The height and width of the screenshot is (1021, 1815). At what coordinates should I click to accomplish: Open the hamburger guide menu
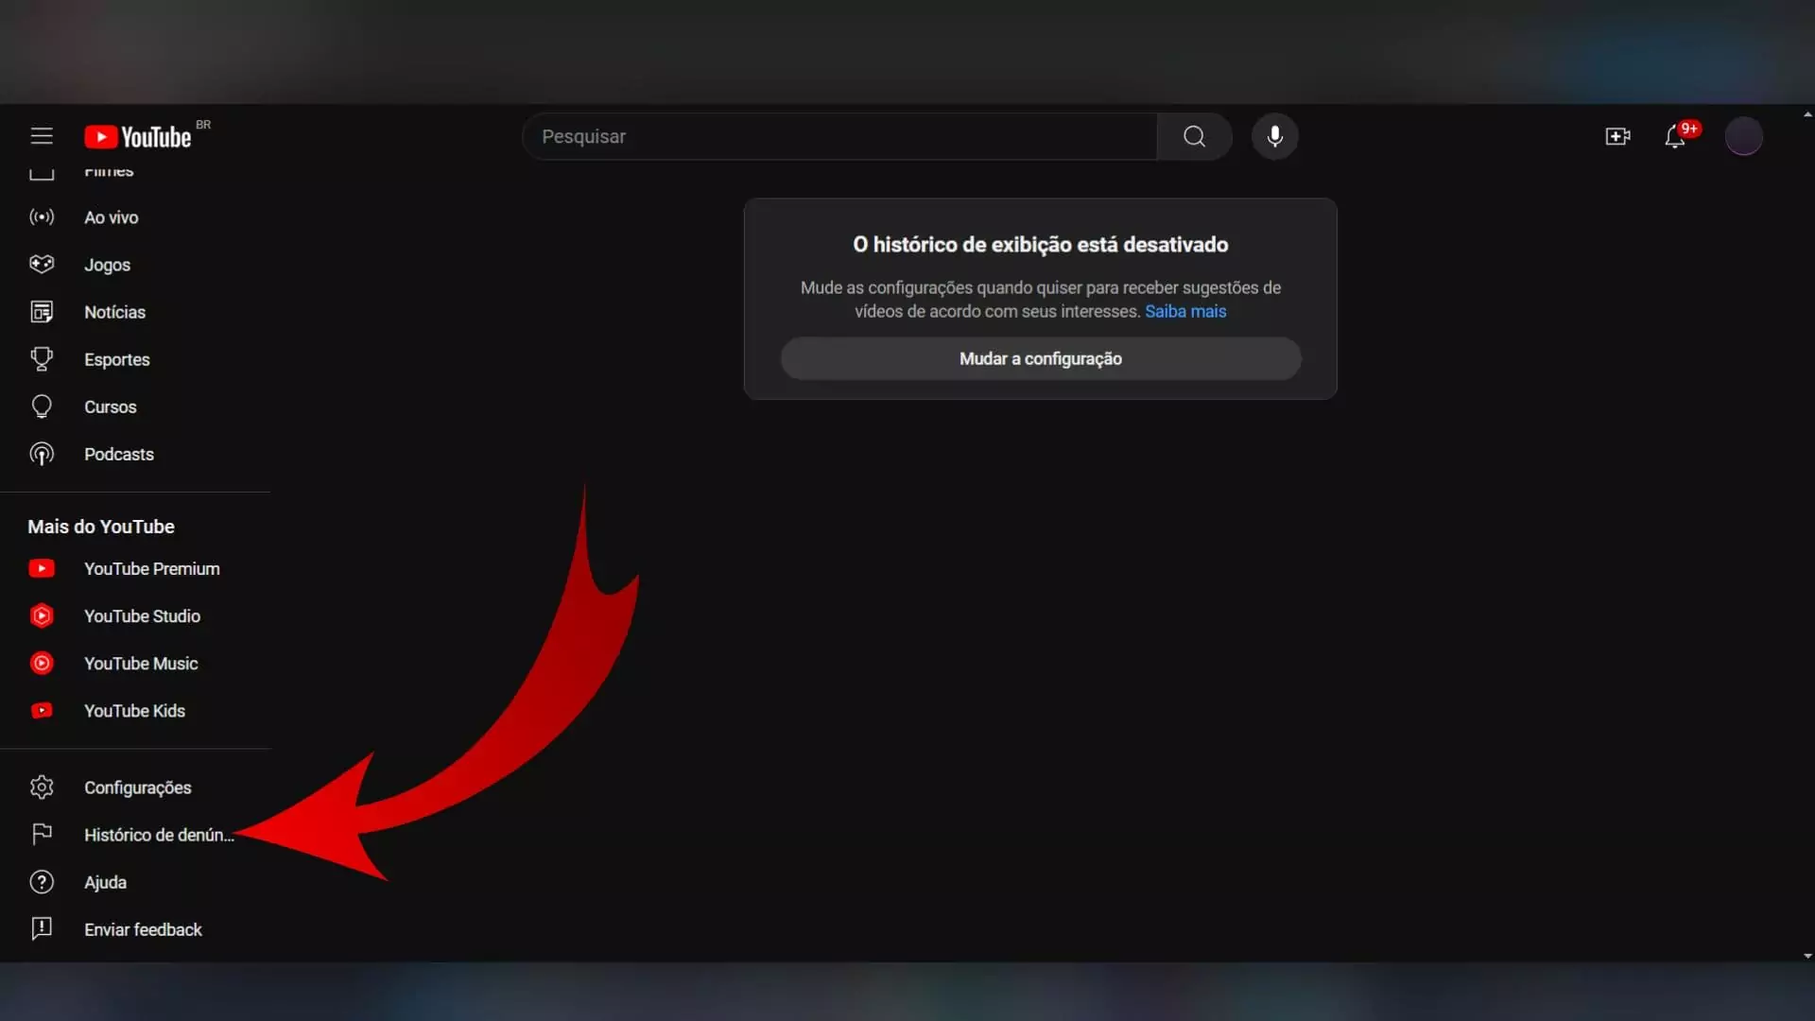[42, 136]
